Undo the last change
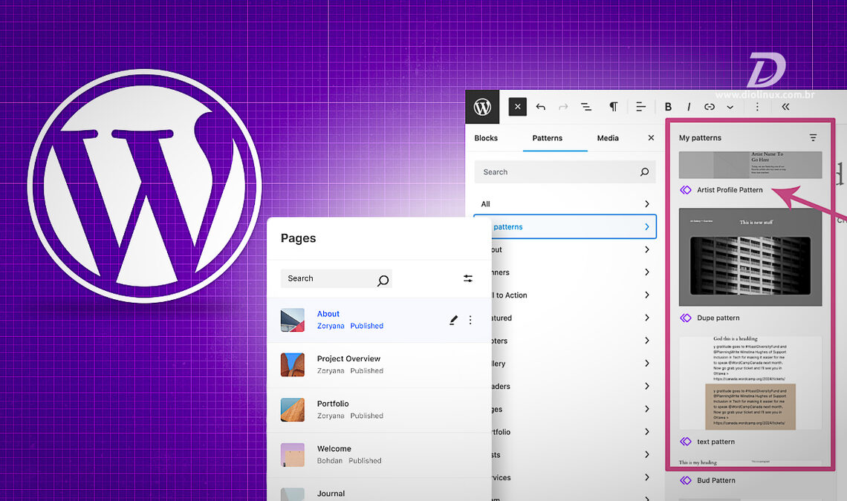This screenshot has height=501, width=847. click(x=540, y=107)
